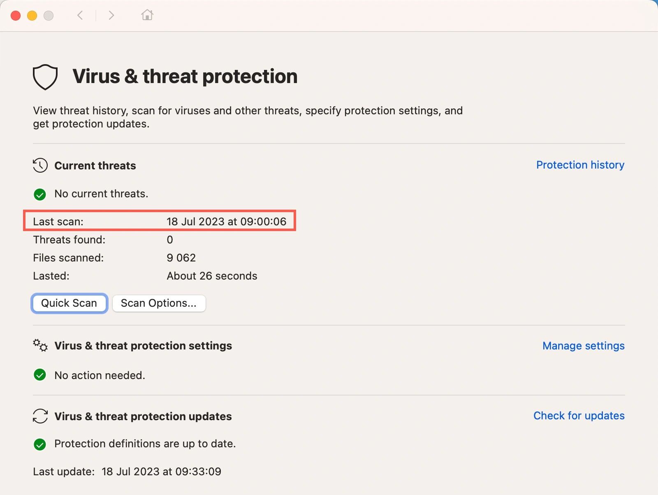Click the Files scanned count 9 062
The height and width of the screenshot is (495, 658).
[181, 258]
